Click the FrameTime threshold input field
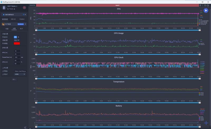 (x=17, y=57)
